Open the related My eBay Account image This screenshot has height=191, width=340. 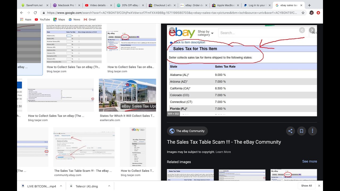coord(294,175)
